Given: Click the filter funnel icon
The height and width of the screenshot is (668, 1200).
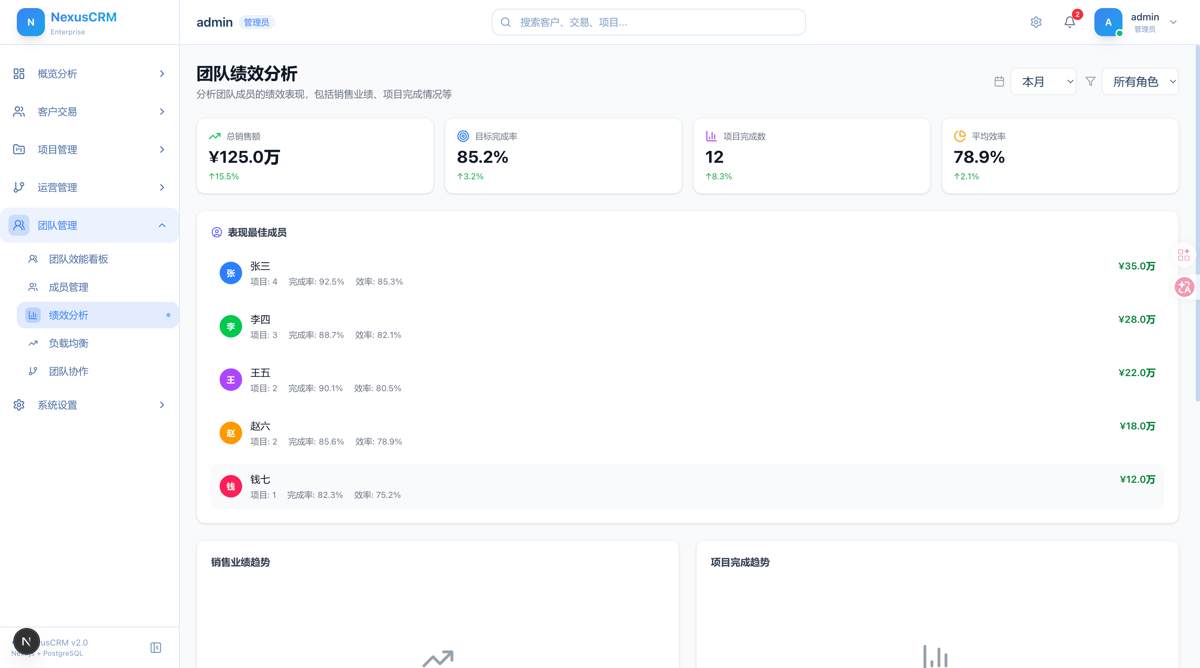Looking at the screenshot, I should tap(1090, 81).
